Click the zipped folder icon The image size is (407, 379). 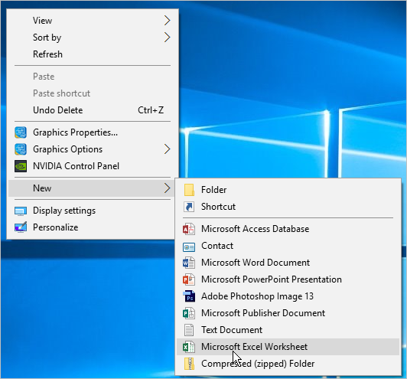click(190, 364)
